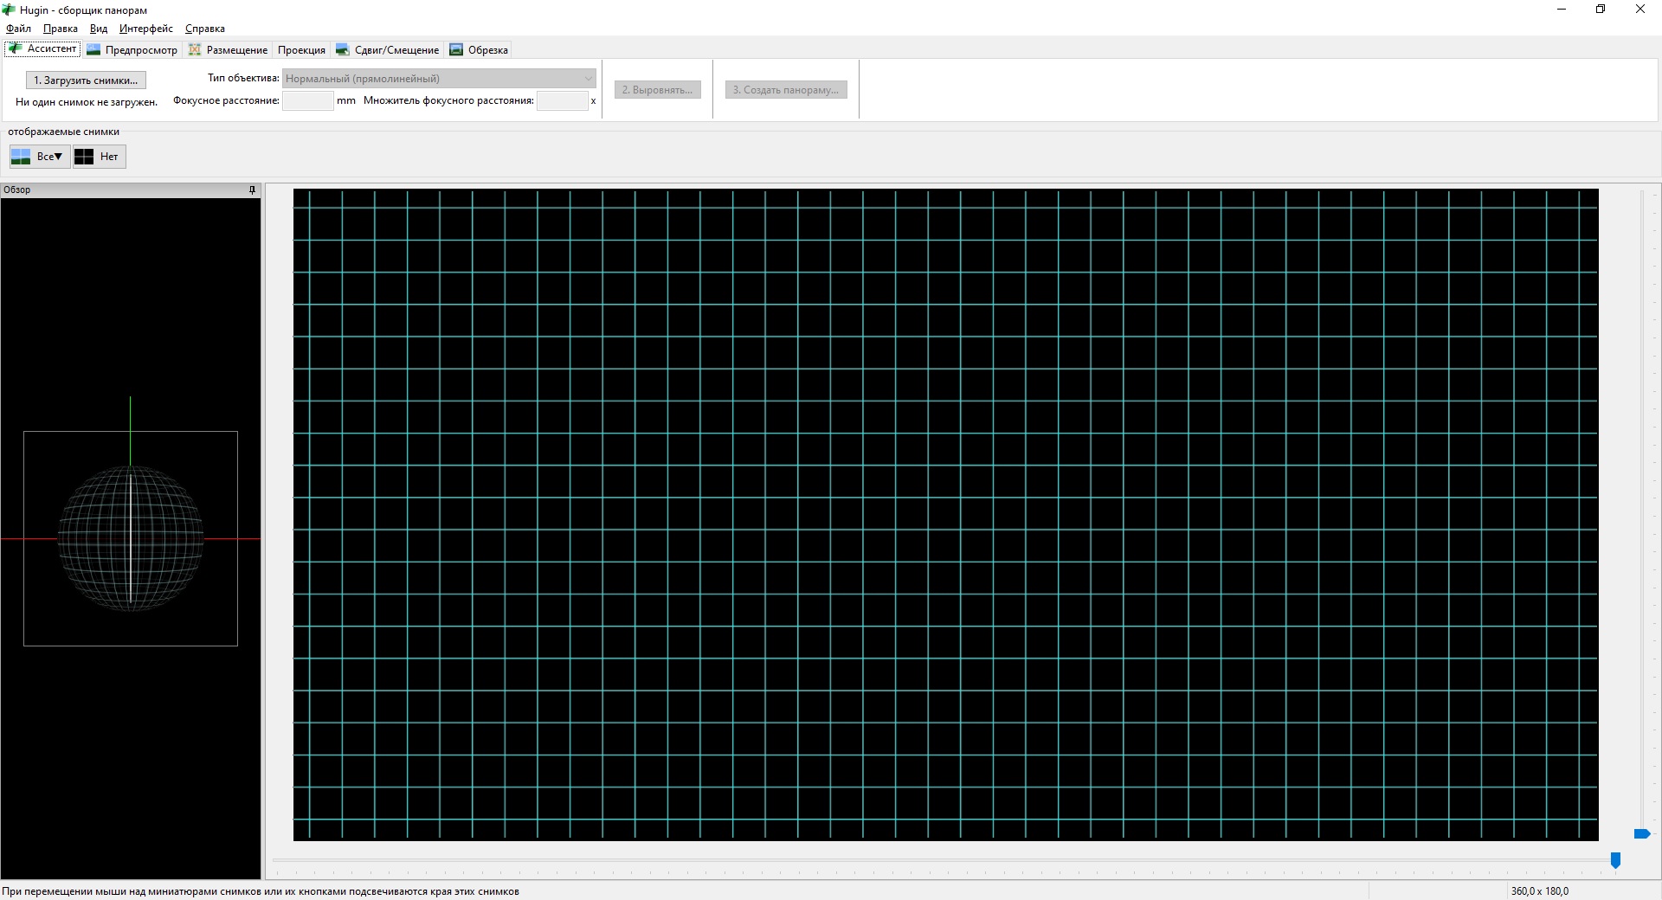Show all images with Все button
This screenshot has height=900, width=1662.
point(39,157)
